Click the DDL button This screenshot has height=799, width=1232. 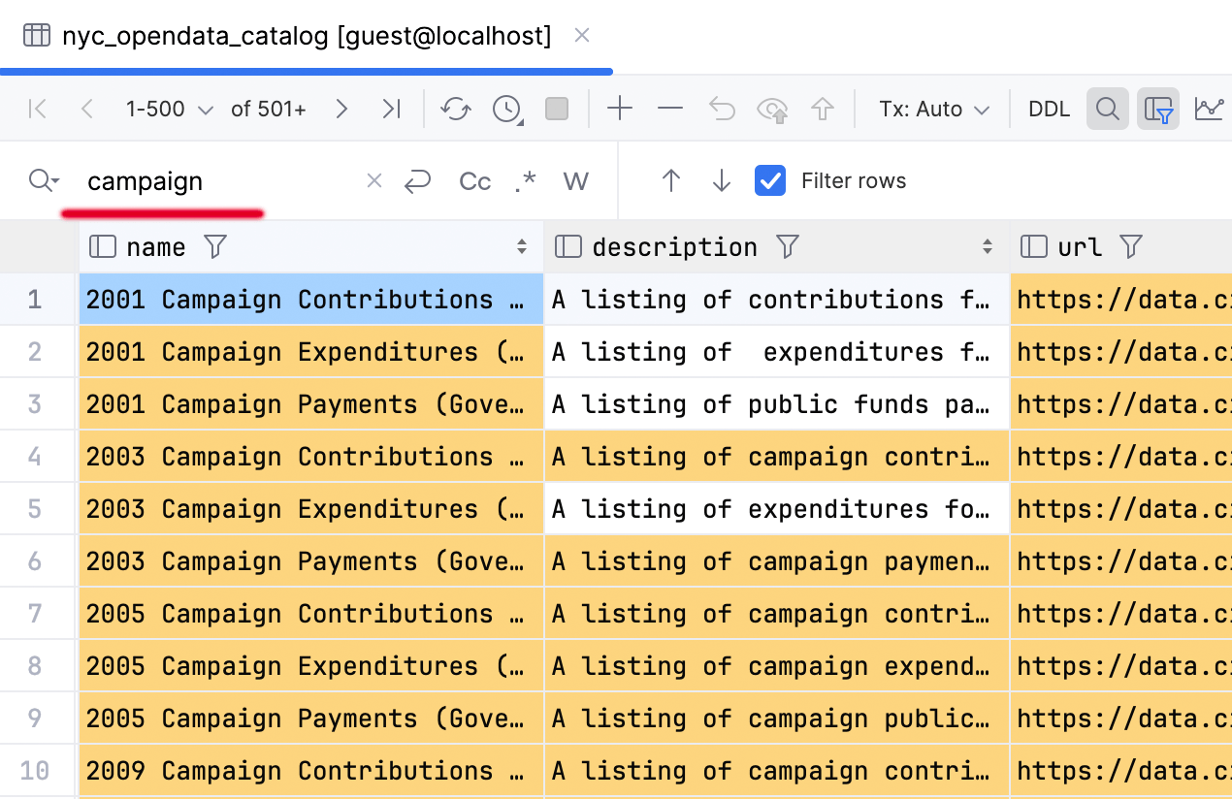click(1049, 109)
